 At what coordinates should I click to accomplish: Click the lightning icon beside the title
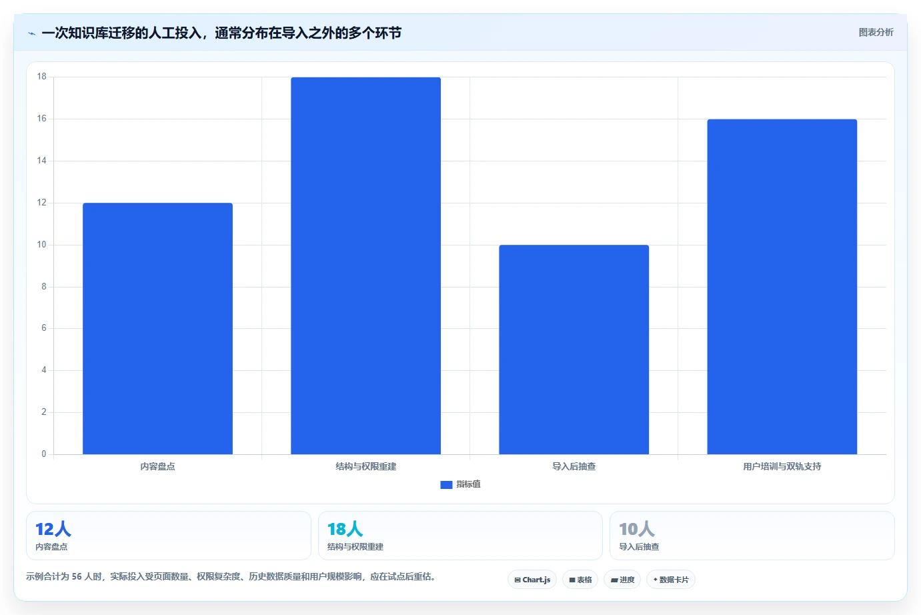[31, 33]
